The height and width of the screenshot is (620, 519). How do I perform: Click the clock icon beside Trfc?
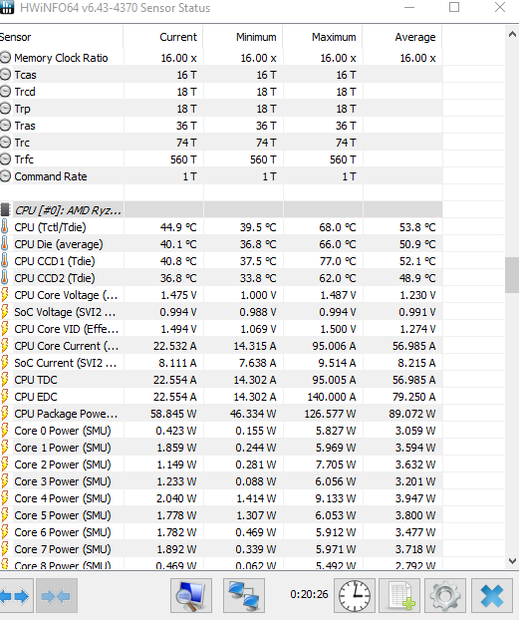tap(5, 159)
